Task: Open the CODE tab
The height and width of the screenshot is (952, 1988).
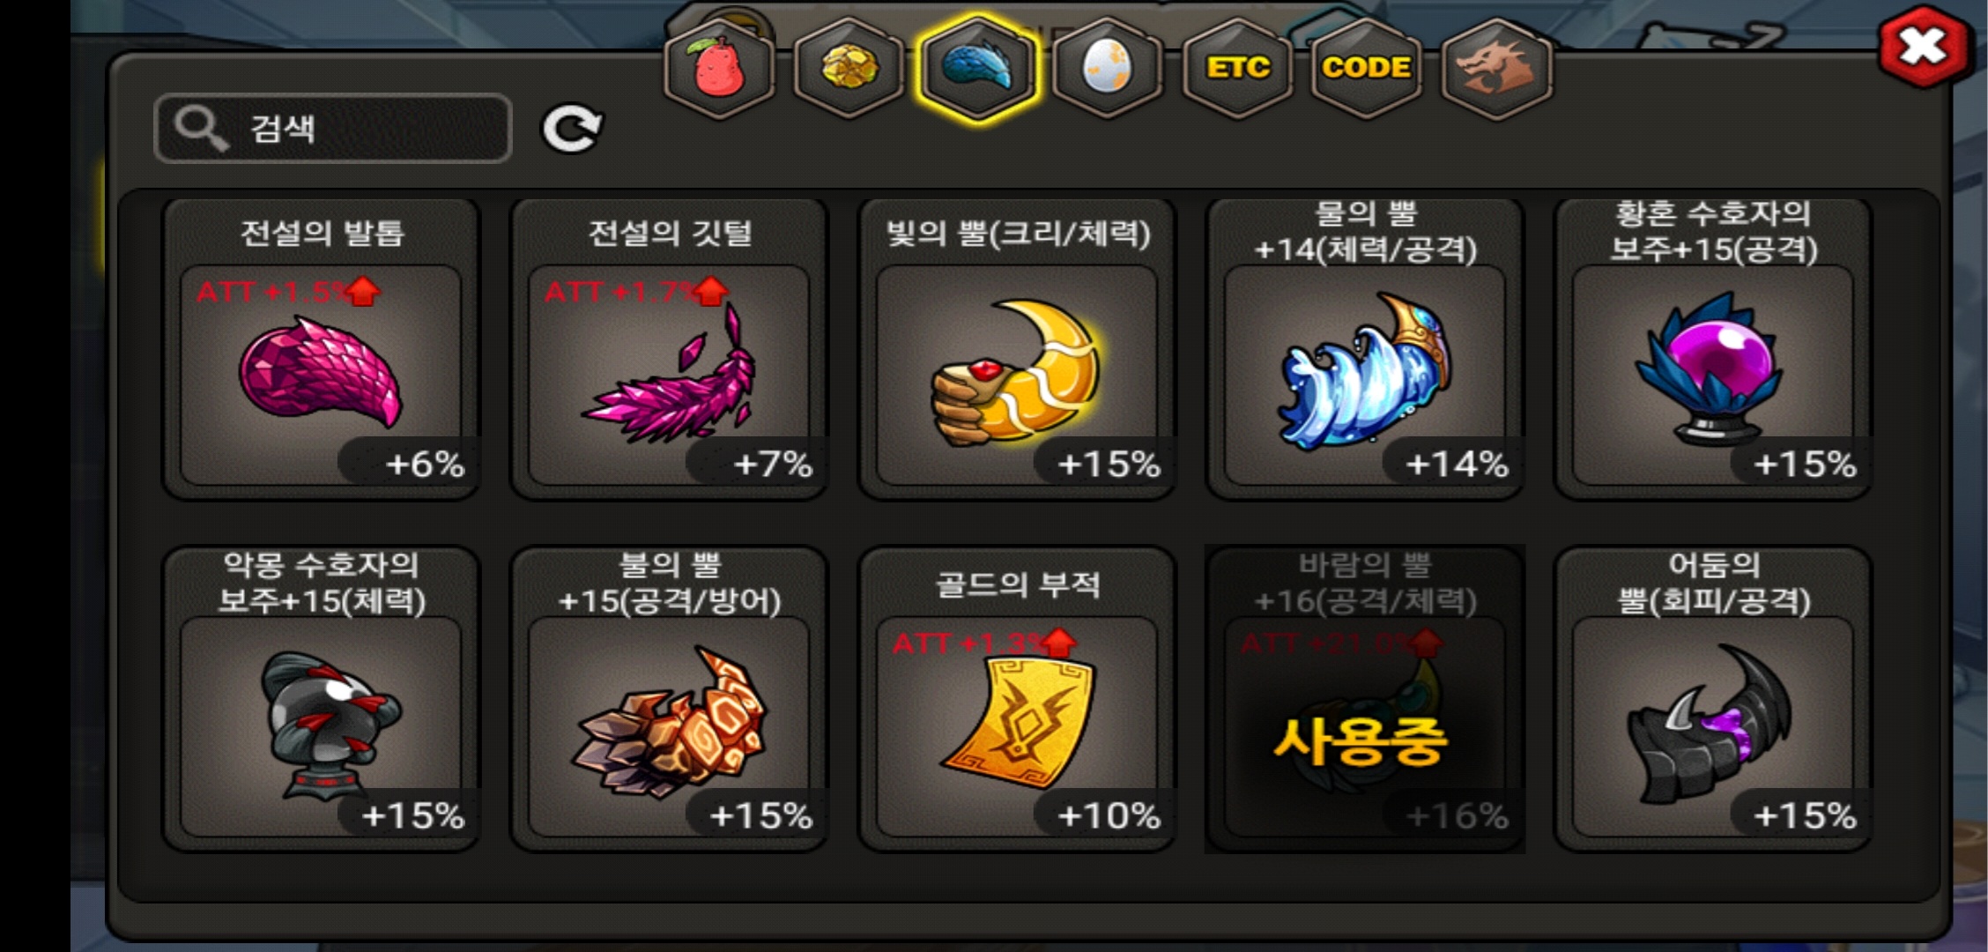Action: point(1366,68)
